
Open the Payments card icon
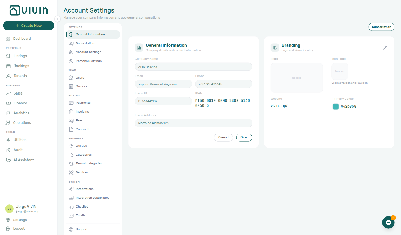point(71,103)
